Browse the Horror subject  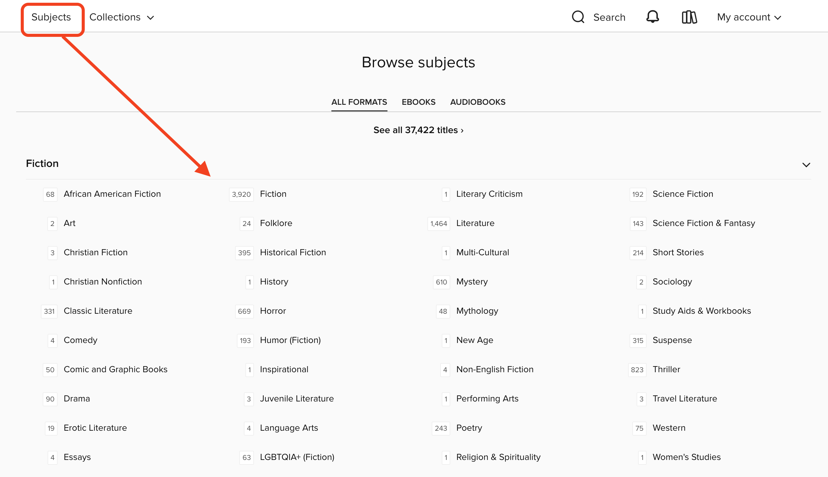(x=273, y=311)
